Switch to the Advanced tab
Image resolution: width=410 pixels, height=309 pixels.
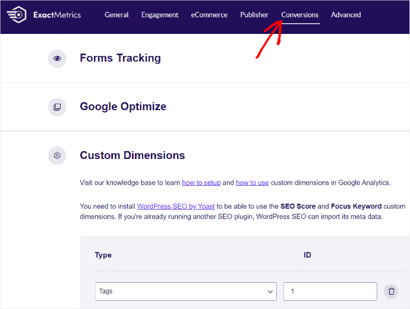(x=346, y=15)
